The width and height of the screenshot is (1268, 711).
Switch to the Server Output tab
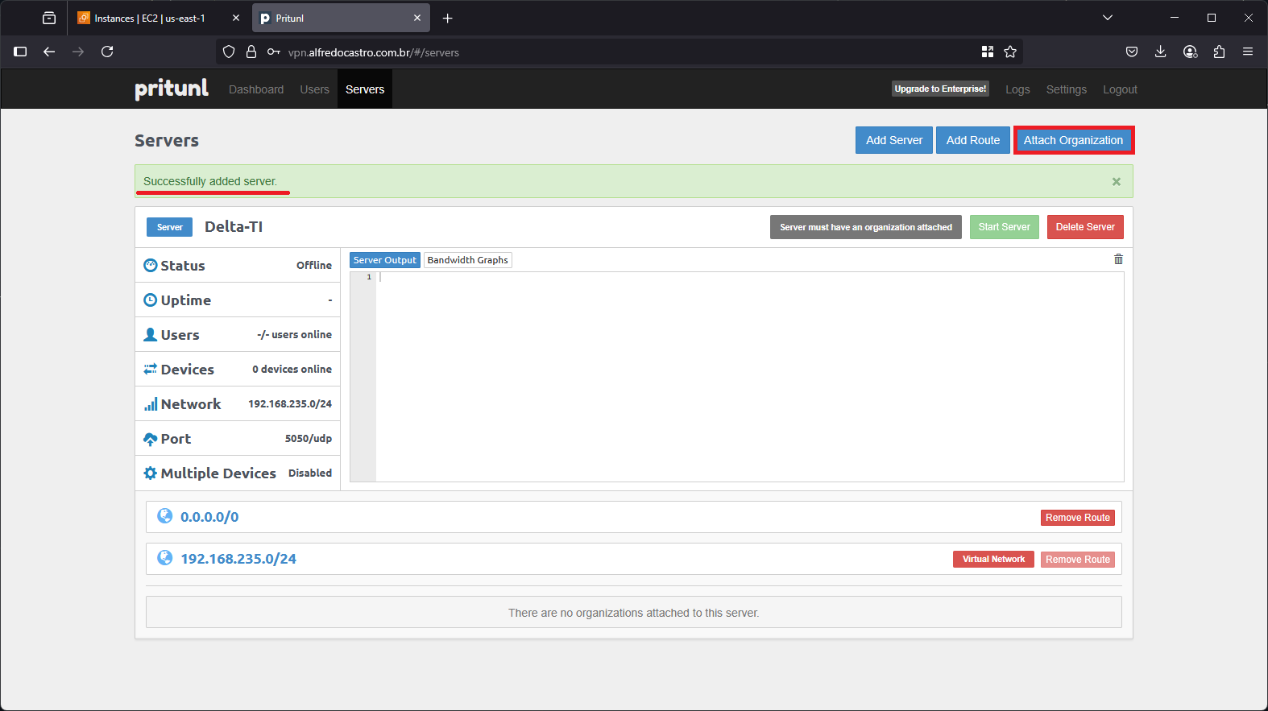click(385, 260)
